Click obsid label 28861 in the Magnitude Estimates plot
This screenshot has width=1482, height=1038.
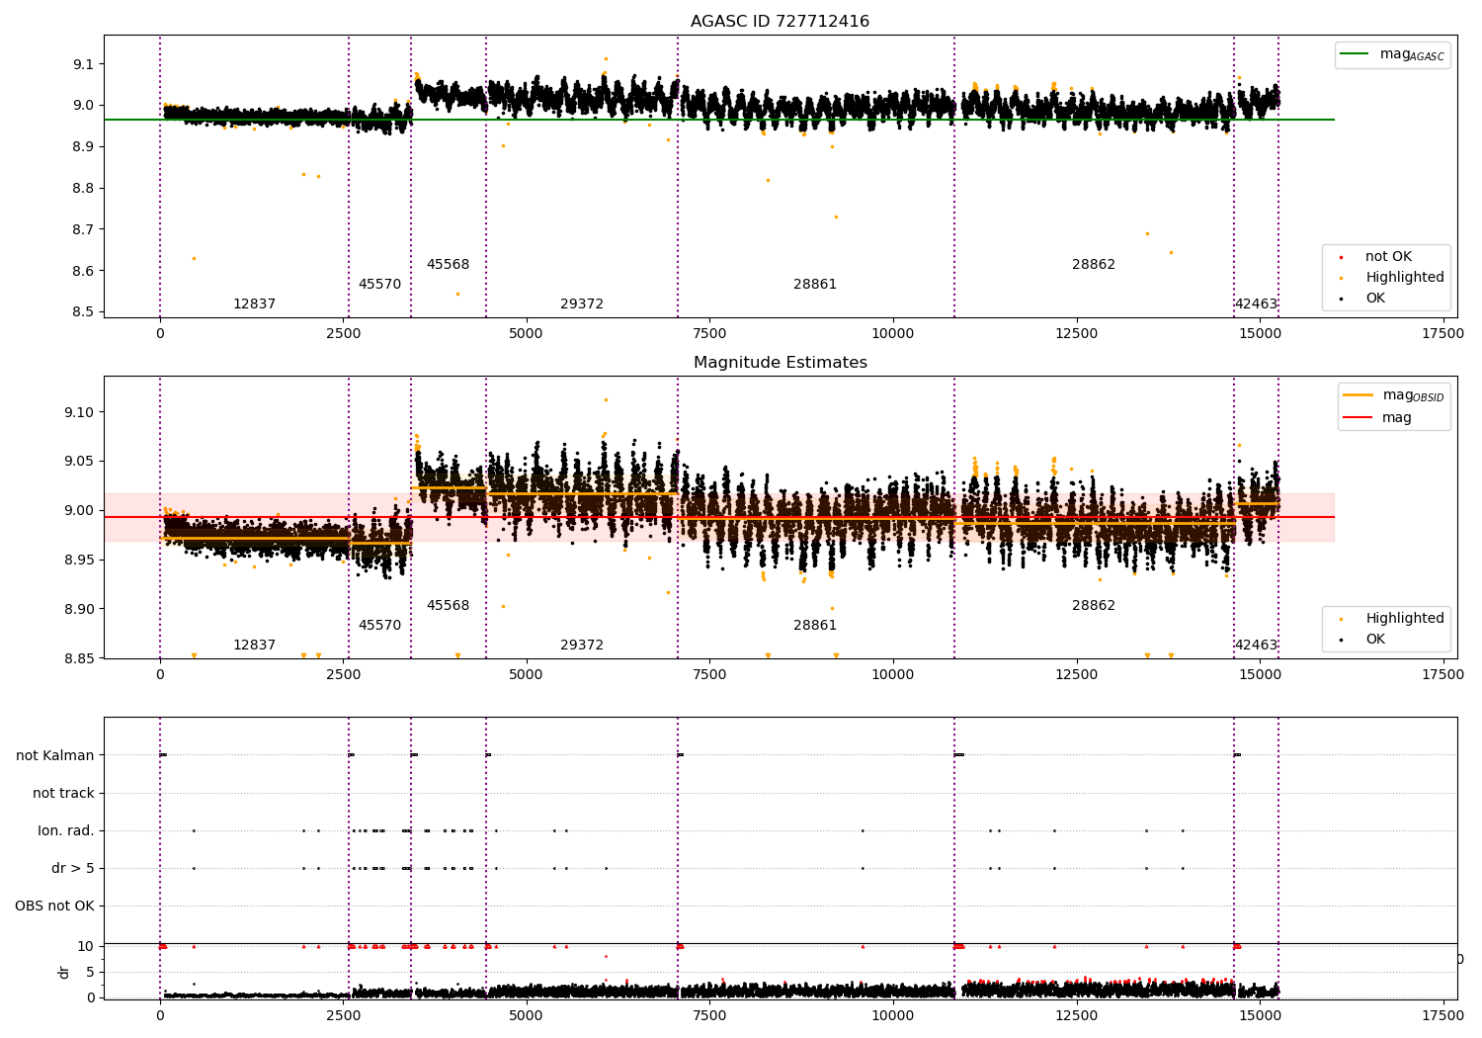[815, 626]
